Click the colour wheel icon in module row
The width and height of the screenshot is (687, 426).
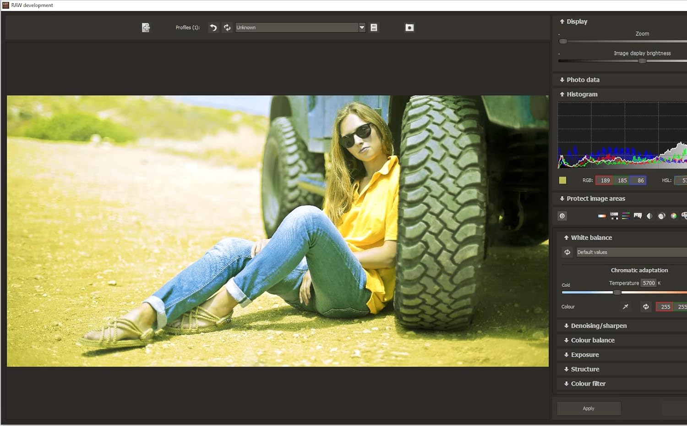coord(673,216)
